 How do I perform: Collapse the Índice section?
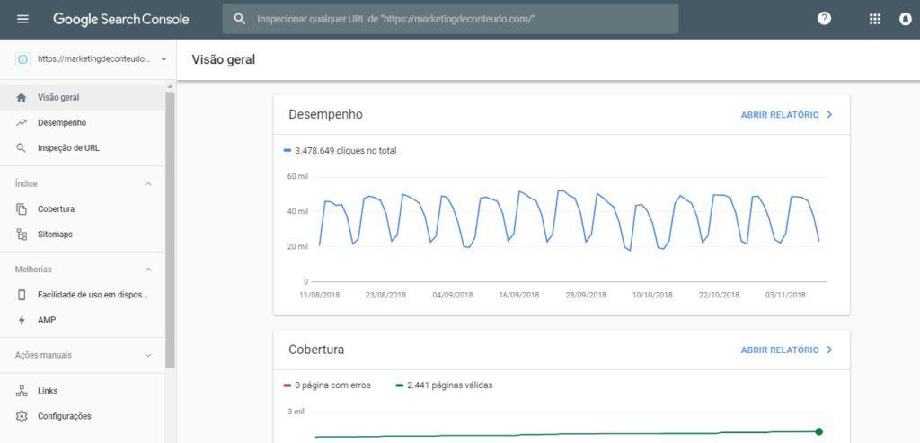[x=148, y=184]
